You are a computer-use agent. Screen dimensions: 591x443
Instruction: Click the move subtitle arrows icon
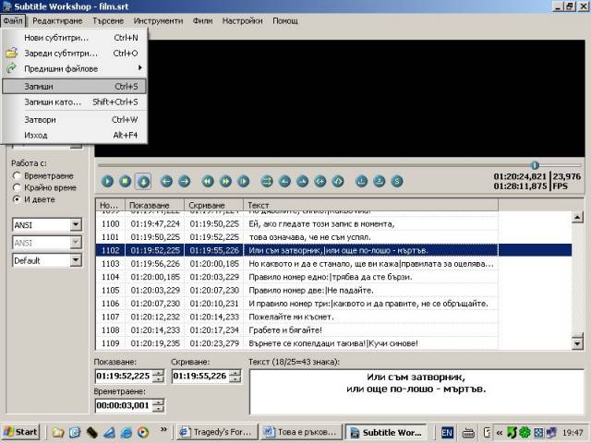coord(267,182)
